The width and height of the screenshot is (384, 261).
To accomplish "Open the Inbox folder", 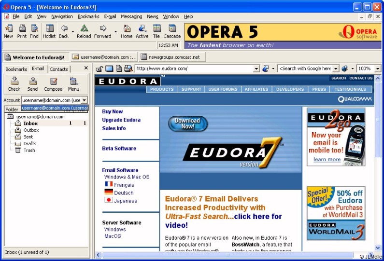I will 30,124.
